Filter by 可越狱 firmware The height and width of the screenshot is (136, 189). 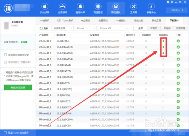pos(167,28)
